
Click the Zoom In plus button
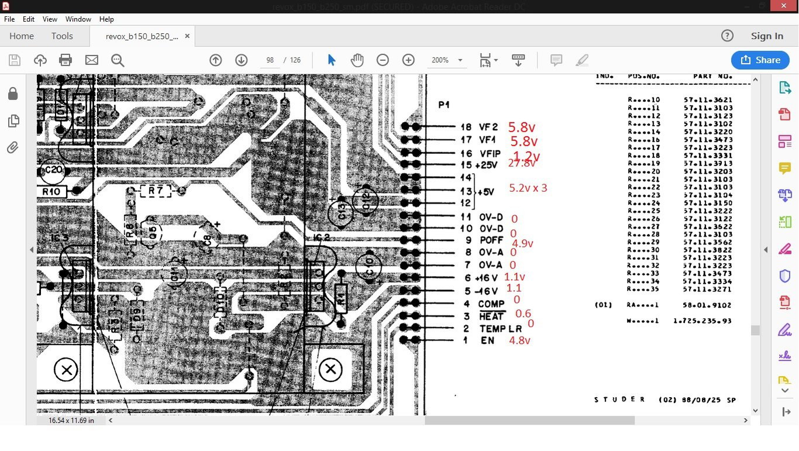408,60
